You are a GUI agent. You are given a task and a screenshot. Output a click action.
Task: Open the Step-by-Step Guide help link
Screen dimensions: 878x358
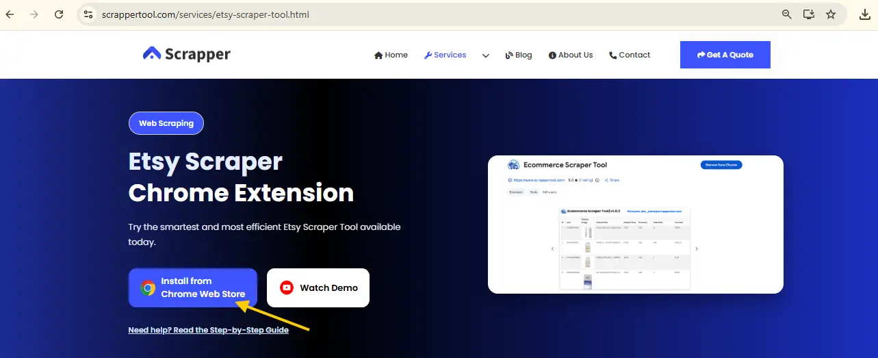tap(208, 330)
